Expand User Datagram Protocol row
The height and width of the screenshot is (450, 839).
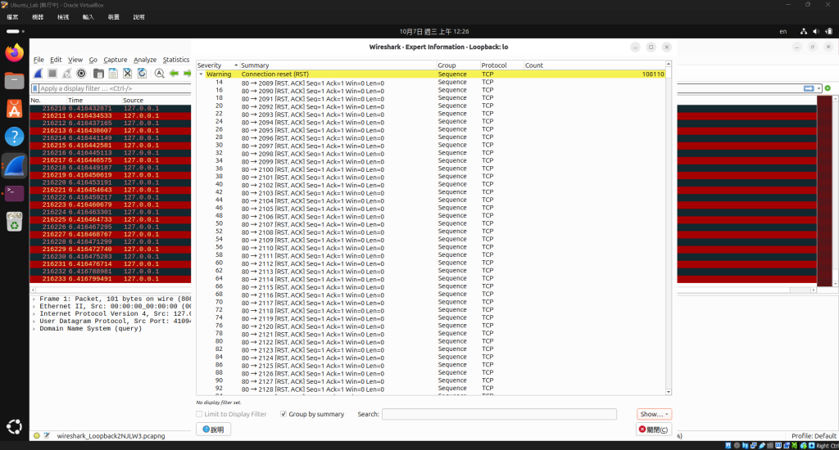click(x=34, y=322)
